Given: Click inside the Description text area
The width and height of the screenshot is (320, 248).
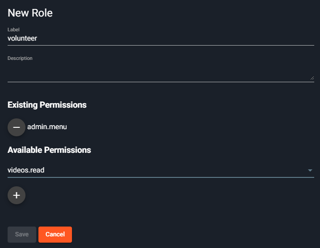Looking at the screenshot, I should 161,71.
